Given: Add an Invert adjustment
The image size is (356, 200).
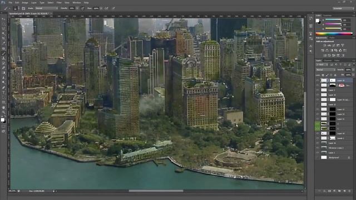Looking at the screenshot, I should (x=325, y=56).
